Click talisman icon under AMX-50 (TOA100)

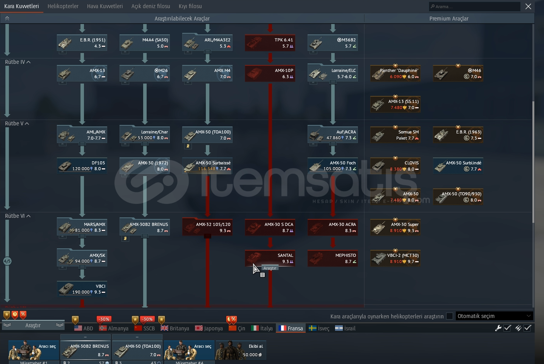coord(188,146)
